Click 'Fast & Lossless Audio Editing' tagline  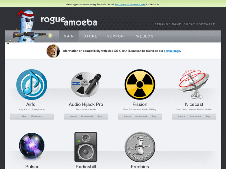[140, 109]
